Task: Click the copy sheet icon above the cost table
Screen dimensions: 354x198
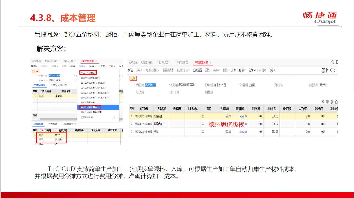Action: [x=332, y=102]
